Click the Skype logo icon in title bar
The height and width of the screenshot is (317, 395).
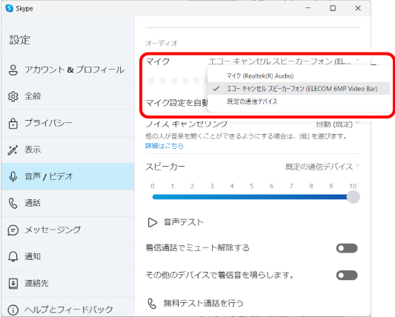click(9, 8)
